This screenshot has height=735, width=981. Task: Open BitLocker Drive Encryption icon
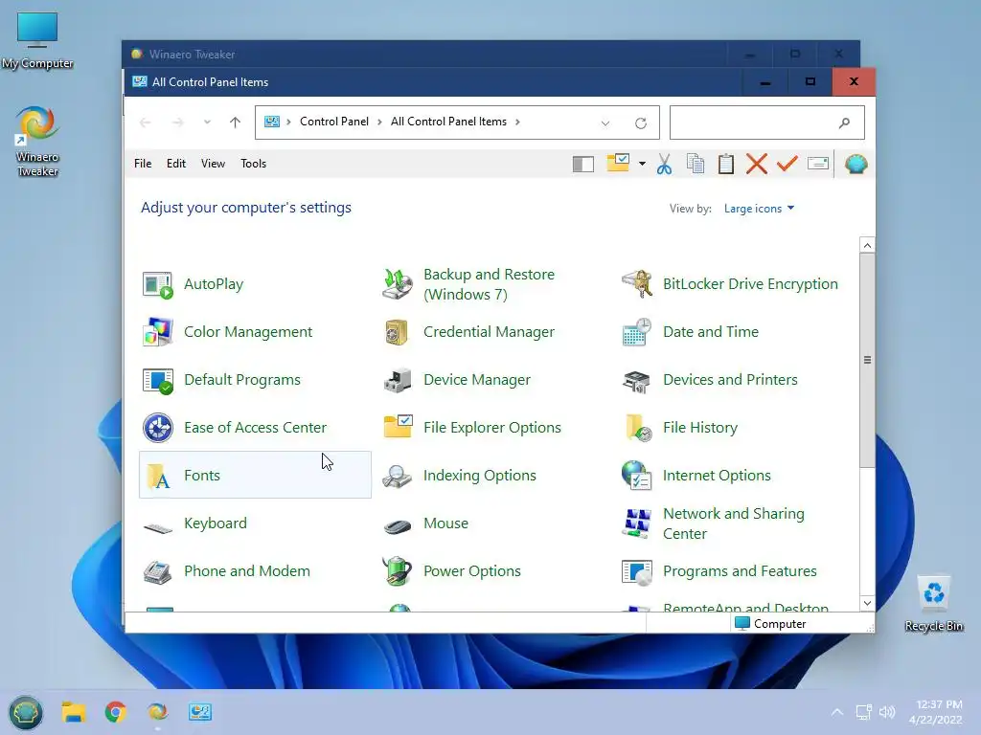coord(637,284)
